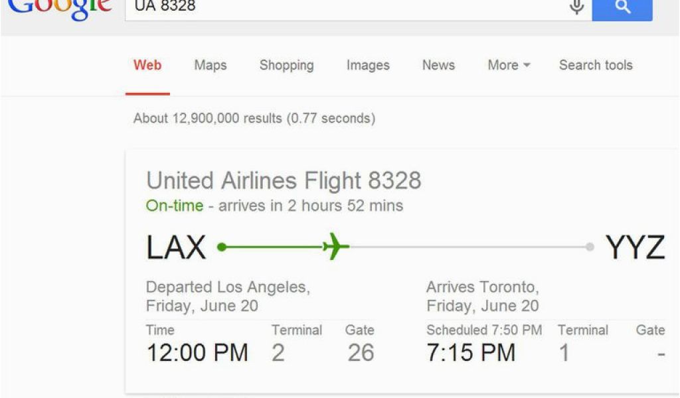Image resolution: width=680 pixels, height=398 pixels.
Task: Click the green airplane progress icon
Action: (x=336, y=246)
